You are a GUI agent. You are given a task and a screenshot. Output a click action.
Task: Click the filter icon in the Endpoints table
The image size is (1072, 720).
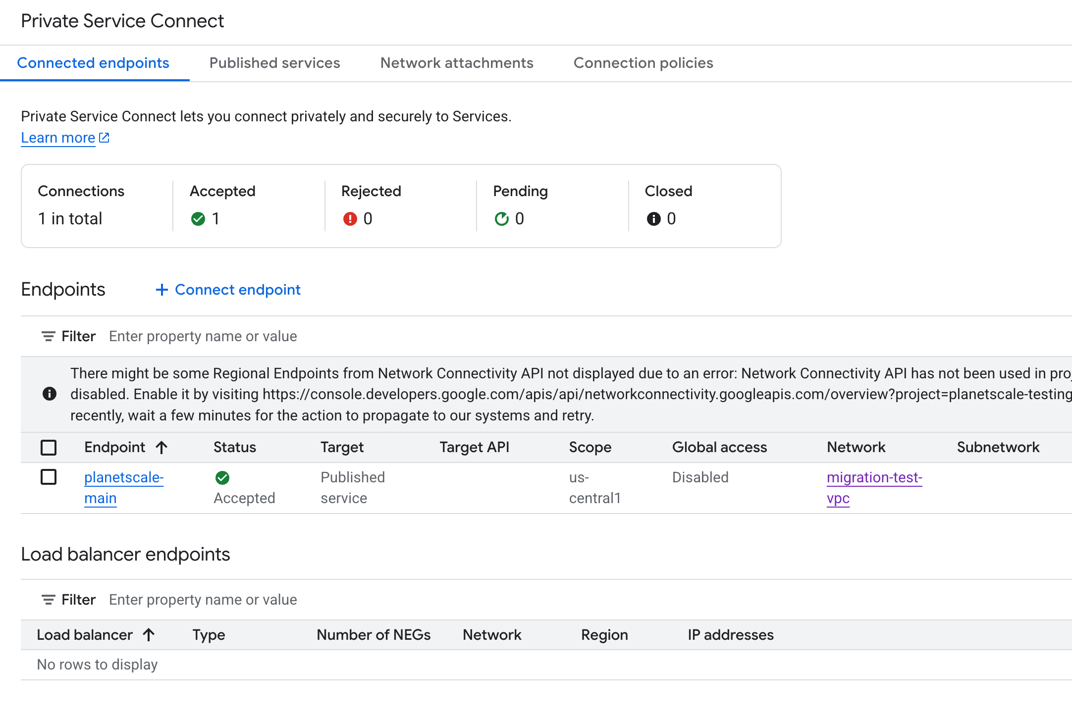pyautogui.click(x=48, y=336)
